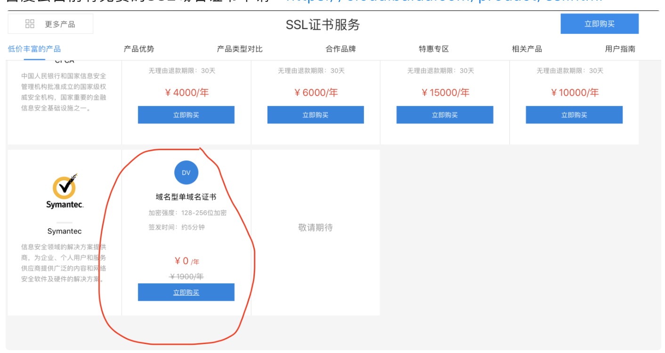Click the Symantec brand name text
This screenshot has width=665, height=353.
[x=65, y=231]
